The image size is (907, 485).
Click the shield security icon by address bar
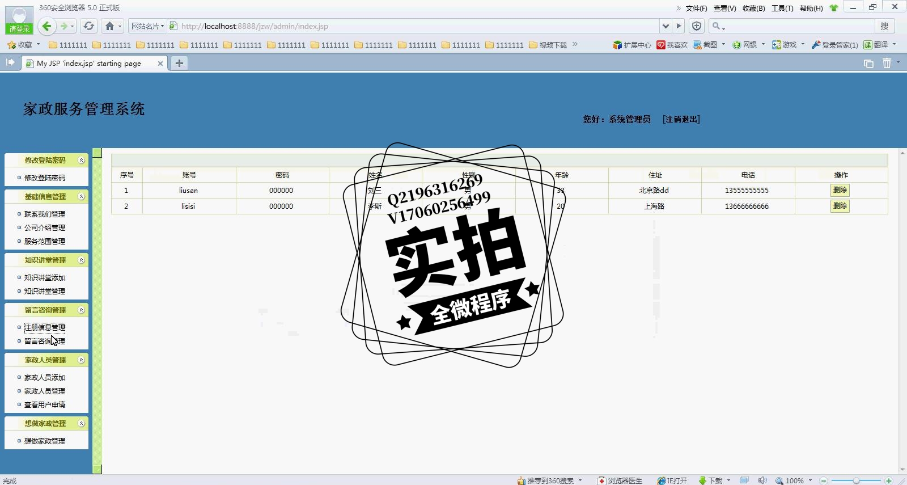(697, 26)
